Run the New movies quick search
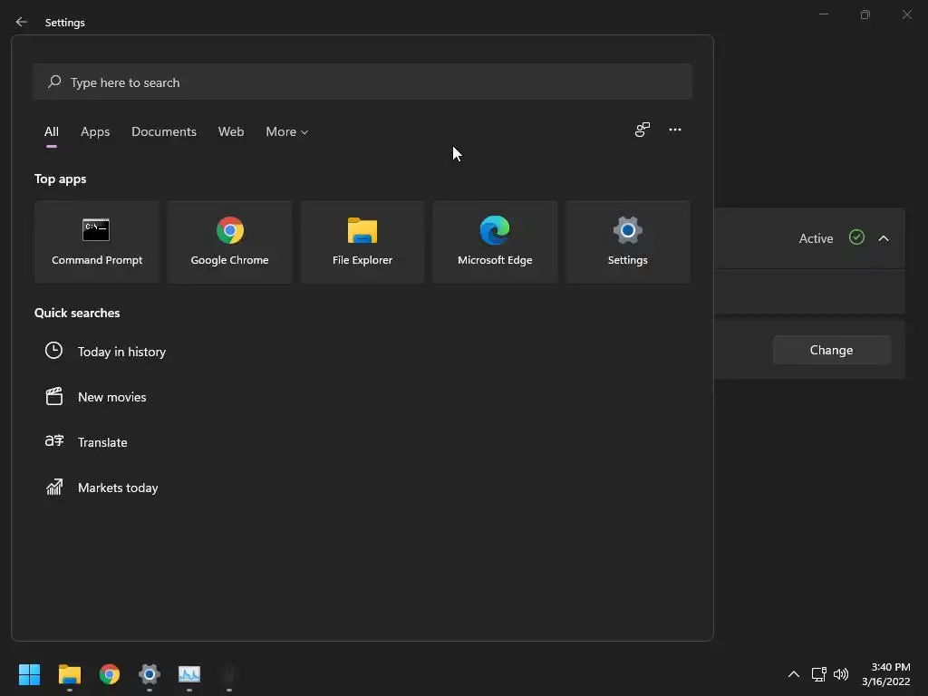 click(111, 397)
